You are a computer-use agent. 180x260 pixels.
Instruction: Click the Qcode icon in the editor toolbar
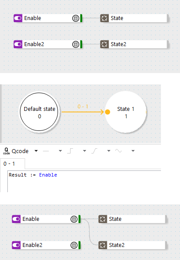coord(6,151)
